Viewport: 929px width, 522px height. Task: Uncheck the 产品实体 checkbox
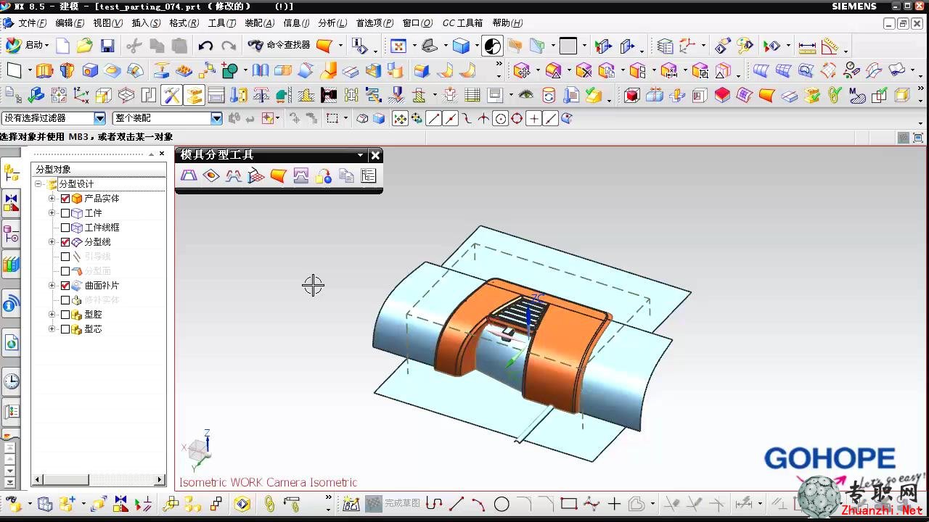coord(65,199)
